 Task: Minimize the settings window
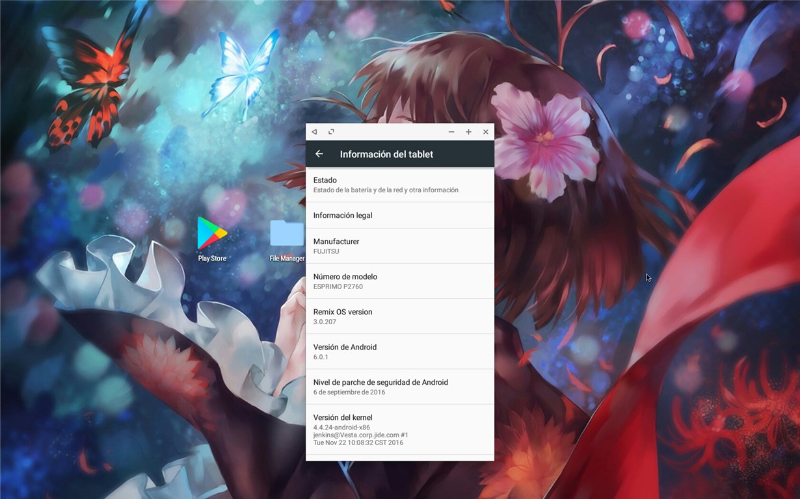coord(451,132)
